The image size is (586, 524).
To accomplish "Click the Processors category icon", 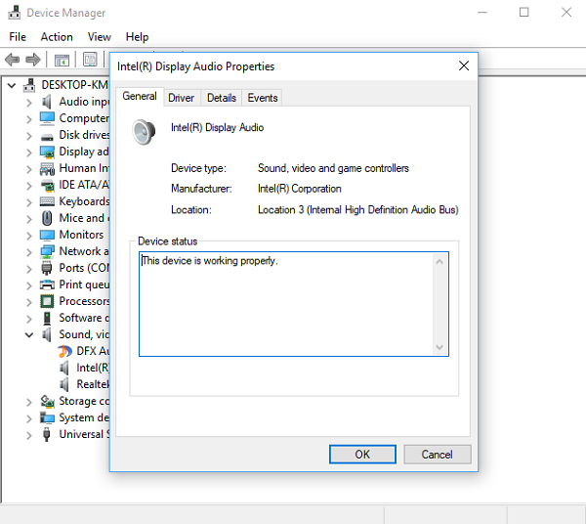I will [47, 301].
